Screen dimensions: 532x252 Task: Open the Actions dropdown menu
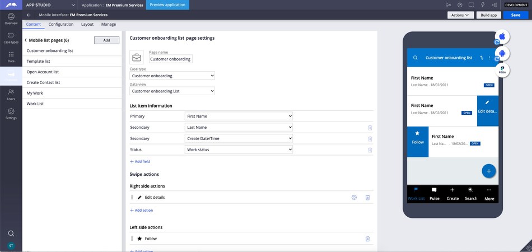[460, 15]
